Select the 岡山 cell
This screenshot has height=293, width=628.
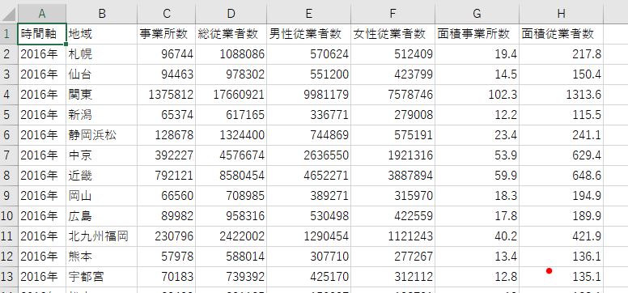pos(102,196)
